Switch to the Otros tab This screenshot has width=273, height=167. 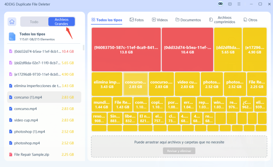pyautogui.click(x=250, y=20)
